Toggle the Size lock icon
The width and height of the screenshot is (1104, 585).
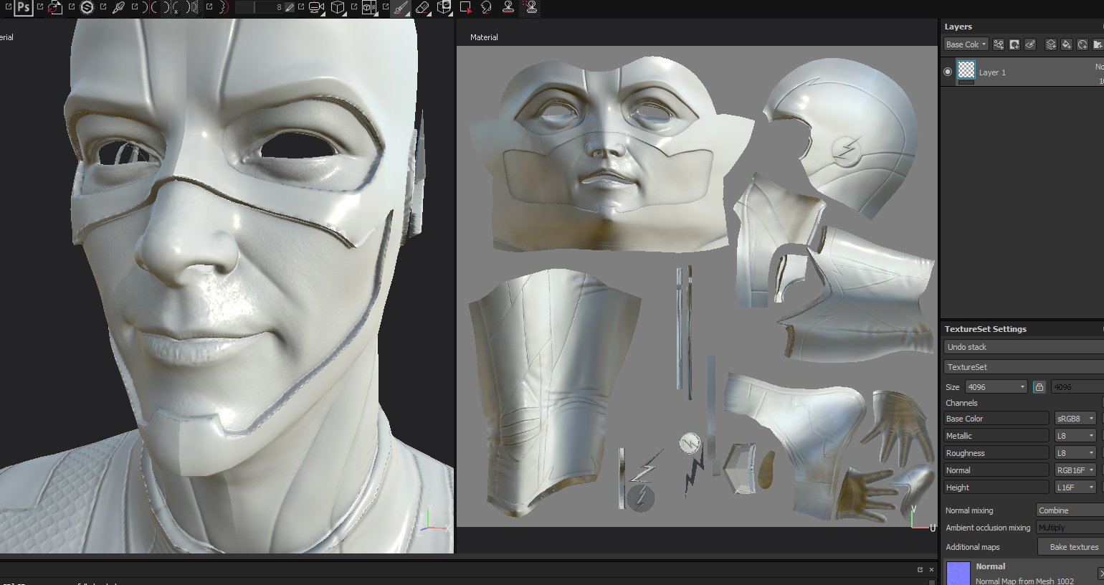(x=1039, y=386)
